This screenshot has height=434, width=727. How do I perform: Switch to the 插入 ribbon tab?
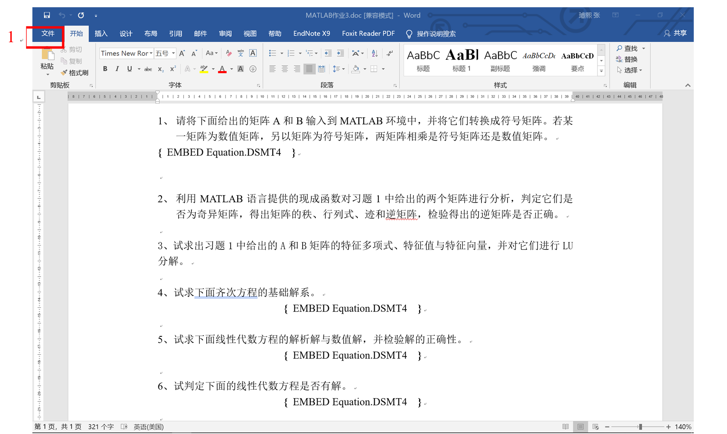tap(101, 33)
